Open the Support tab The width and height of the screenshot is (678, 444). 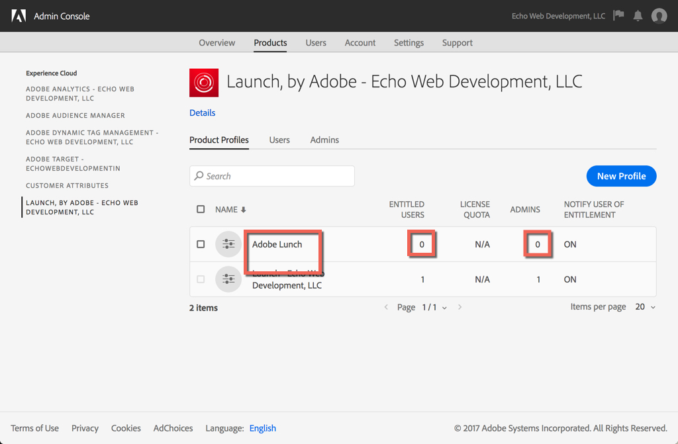click(x=457, y=43)
